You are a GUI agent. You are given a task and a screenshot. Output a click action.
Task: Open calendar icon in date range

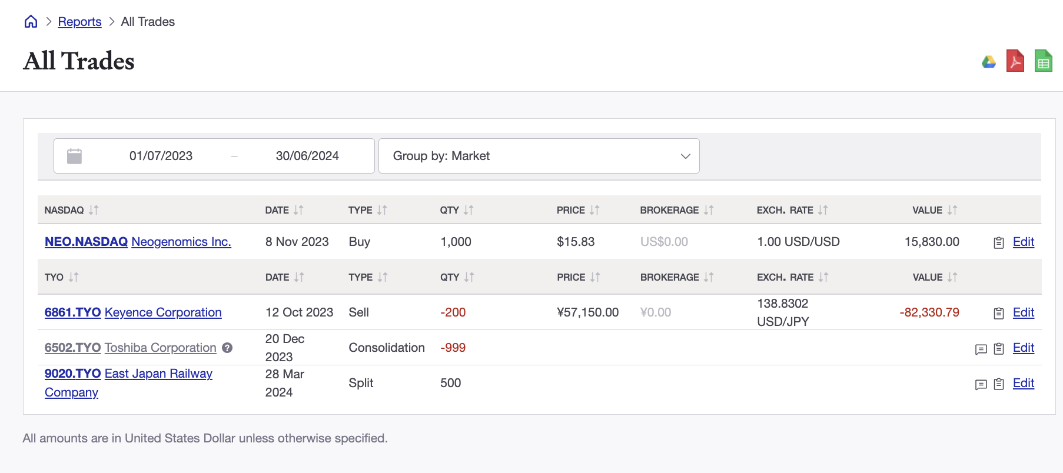[x=74, y=156]
